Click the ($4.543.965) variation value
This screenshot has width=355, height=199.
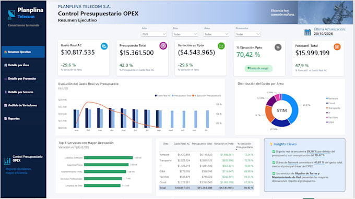[196, 53]
